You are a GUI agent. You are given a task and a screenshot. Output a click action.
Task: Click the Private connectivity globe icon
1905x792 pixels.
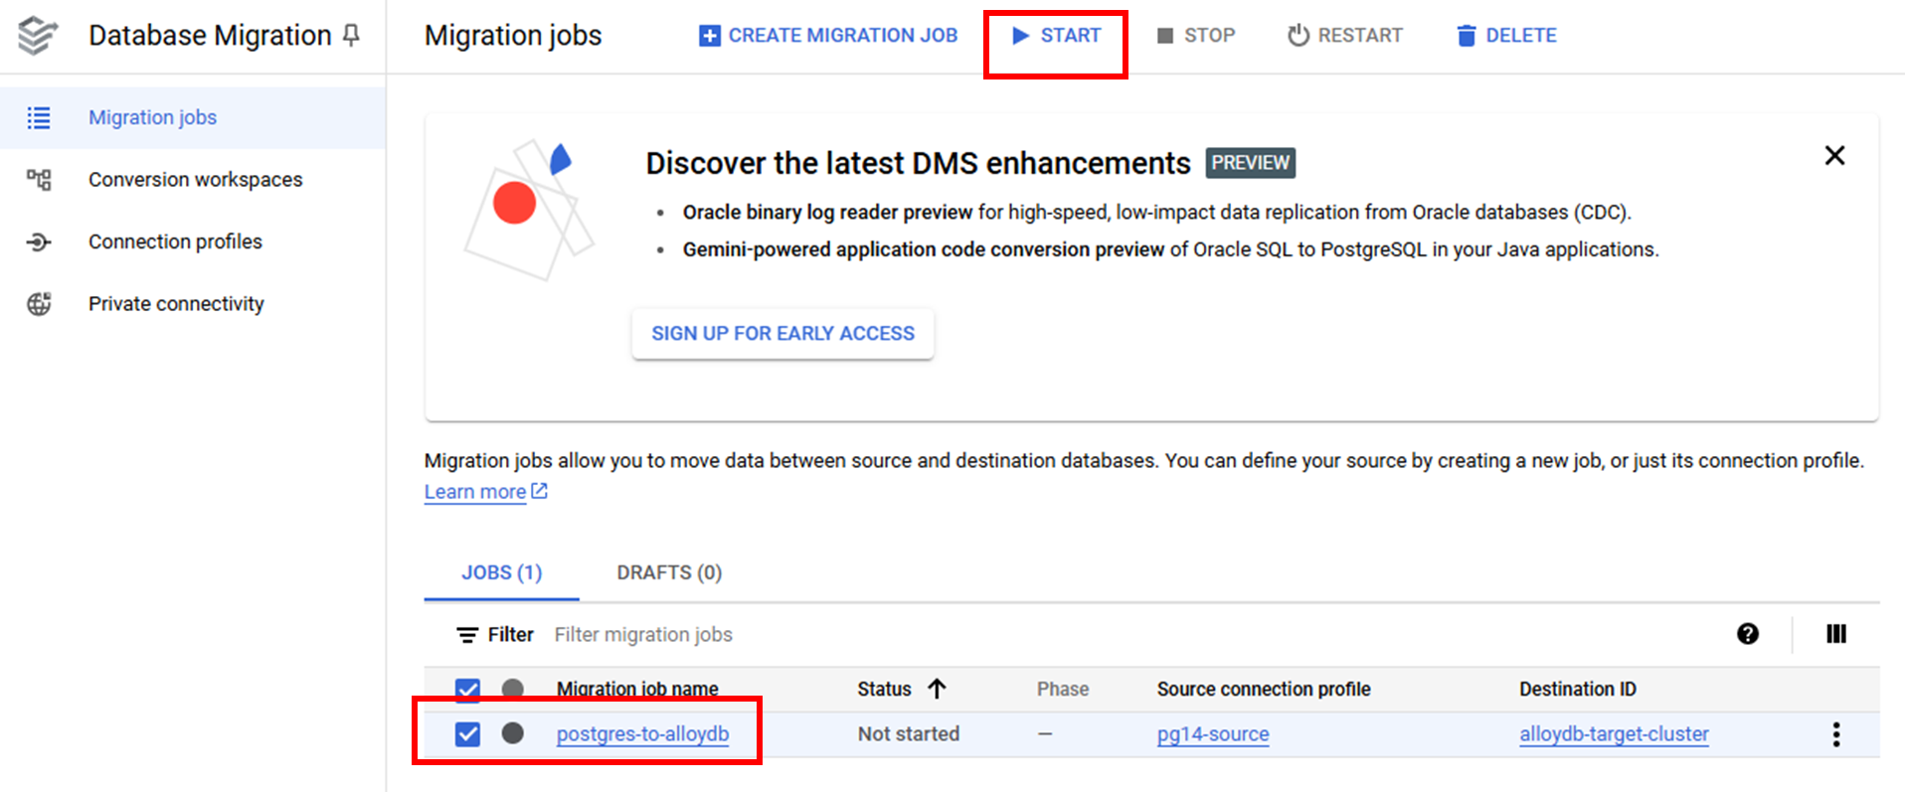point(39,304)
